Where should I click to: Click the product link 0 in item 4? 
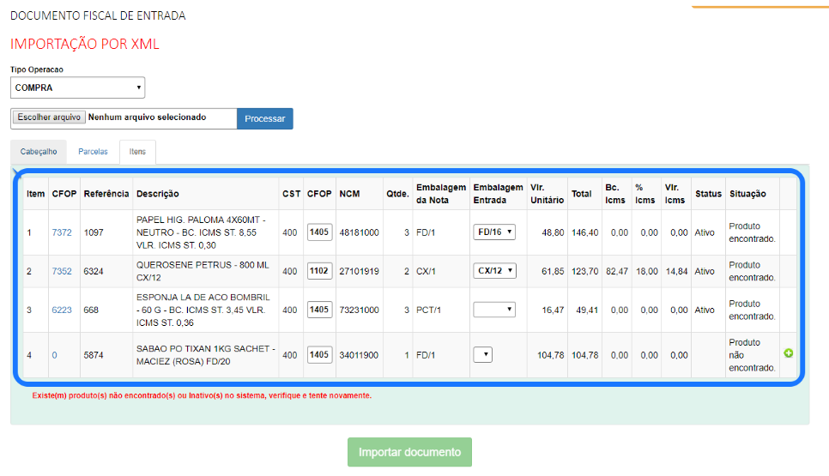[x=54, y=354]
